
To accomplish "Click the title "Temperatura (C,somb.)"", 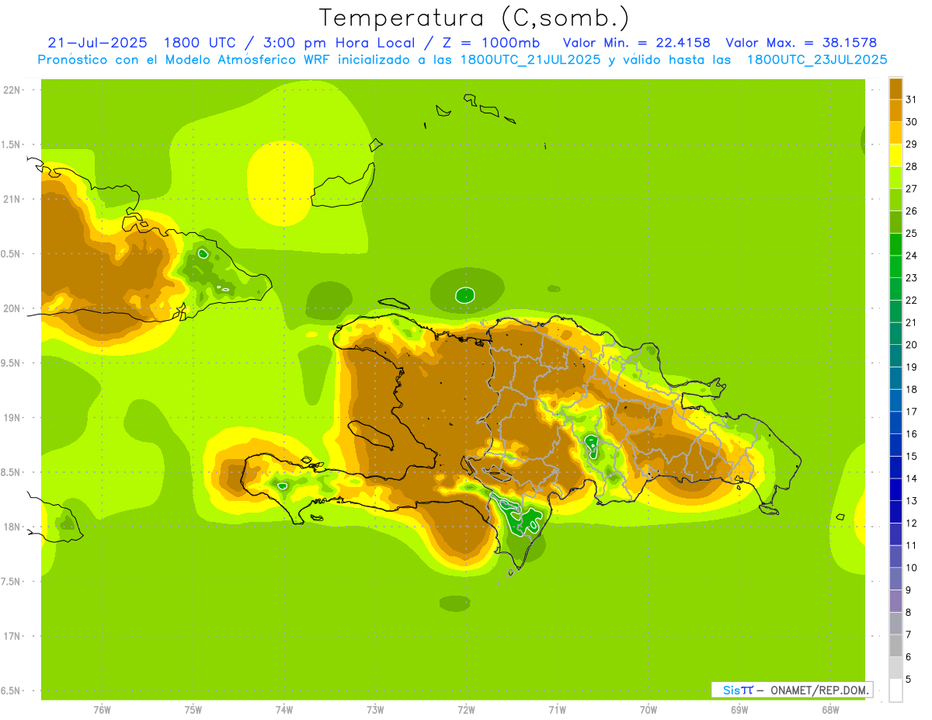I will point(474,17).
